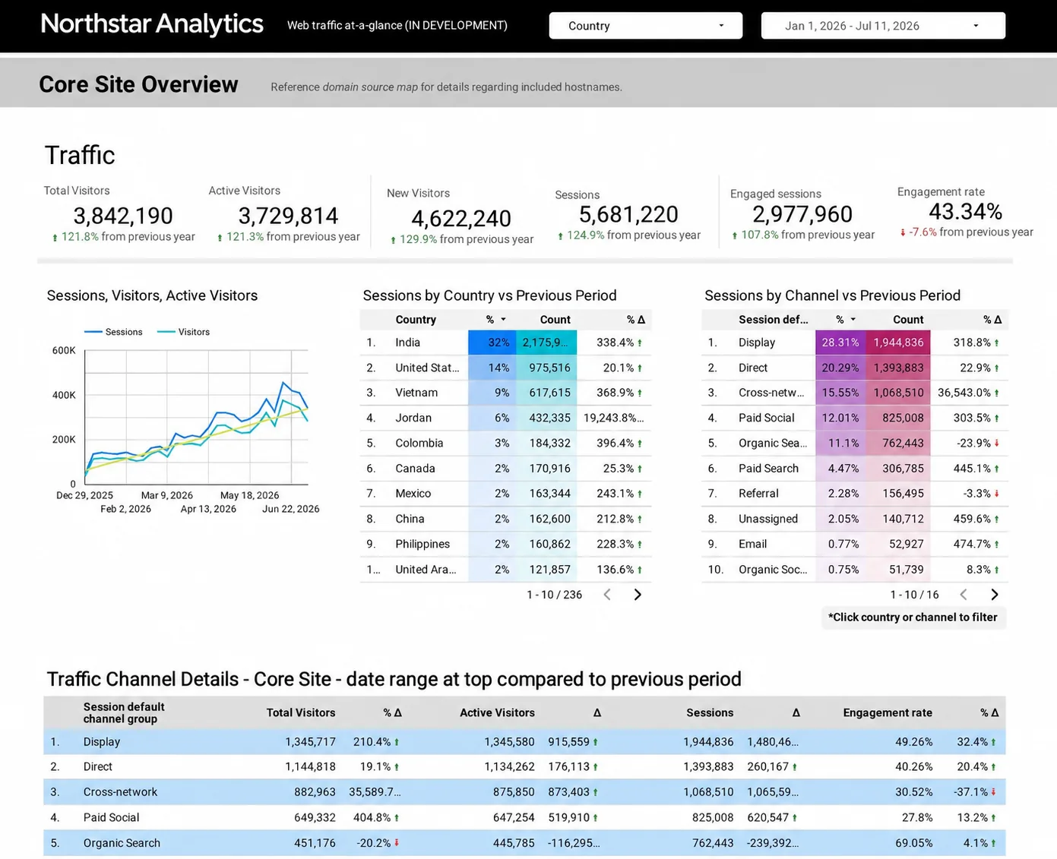1057x859 pixels.
Task: Go to previous page of channel table
Action: (964, 595)
